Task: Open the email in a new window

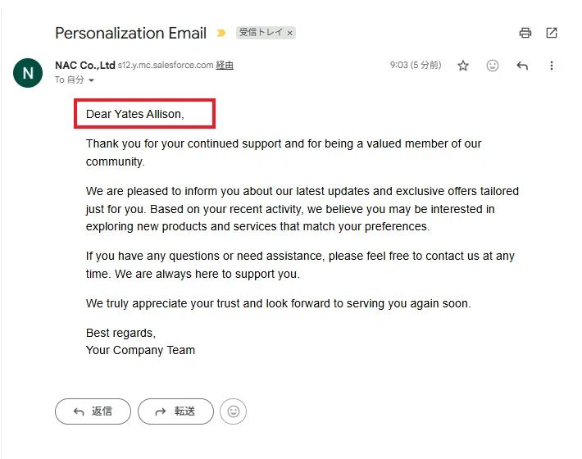Action: (552, 33)
